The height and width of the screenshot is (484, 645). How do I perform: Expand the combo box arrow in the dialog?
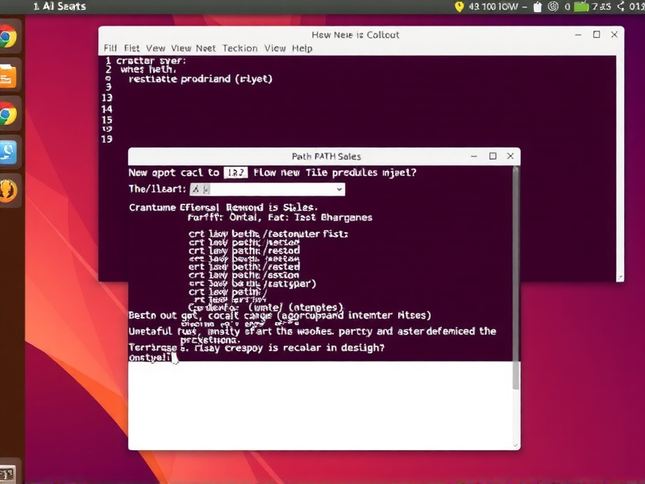[x=339, y=189]
